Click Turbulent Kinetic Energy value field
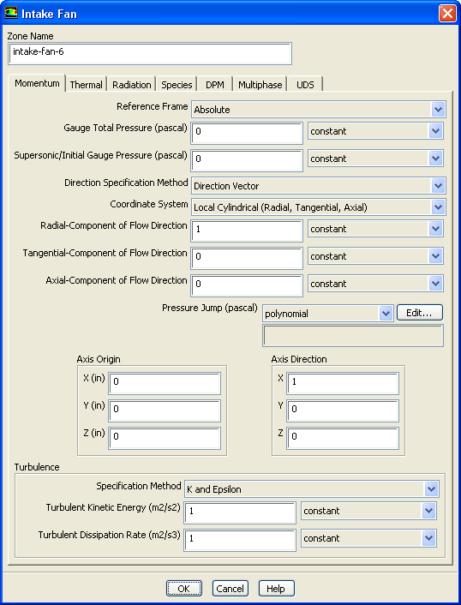This screenshot has height=605, width=461. [240, 512]
